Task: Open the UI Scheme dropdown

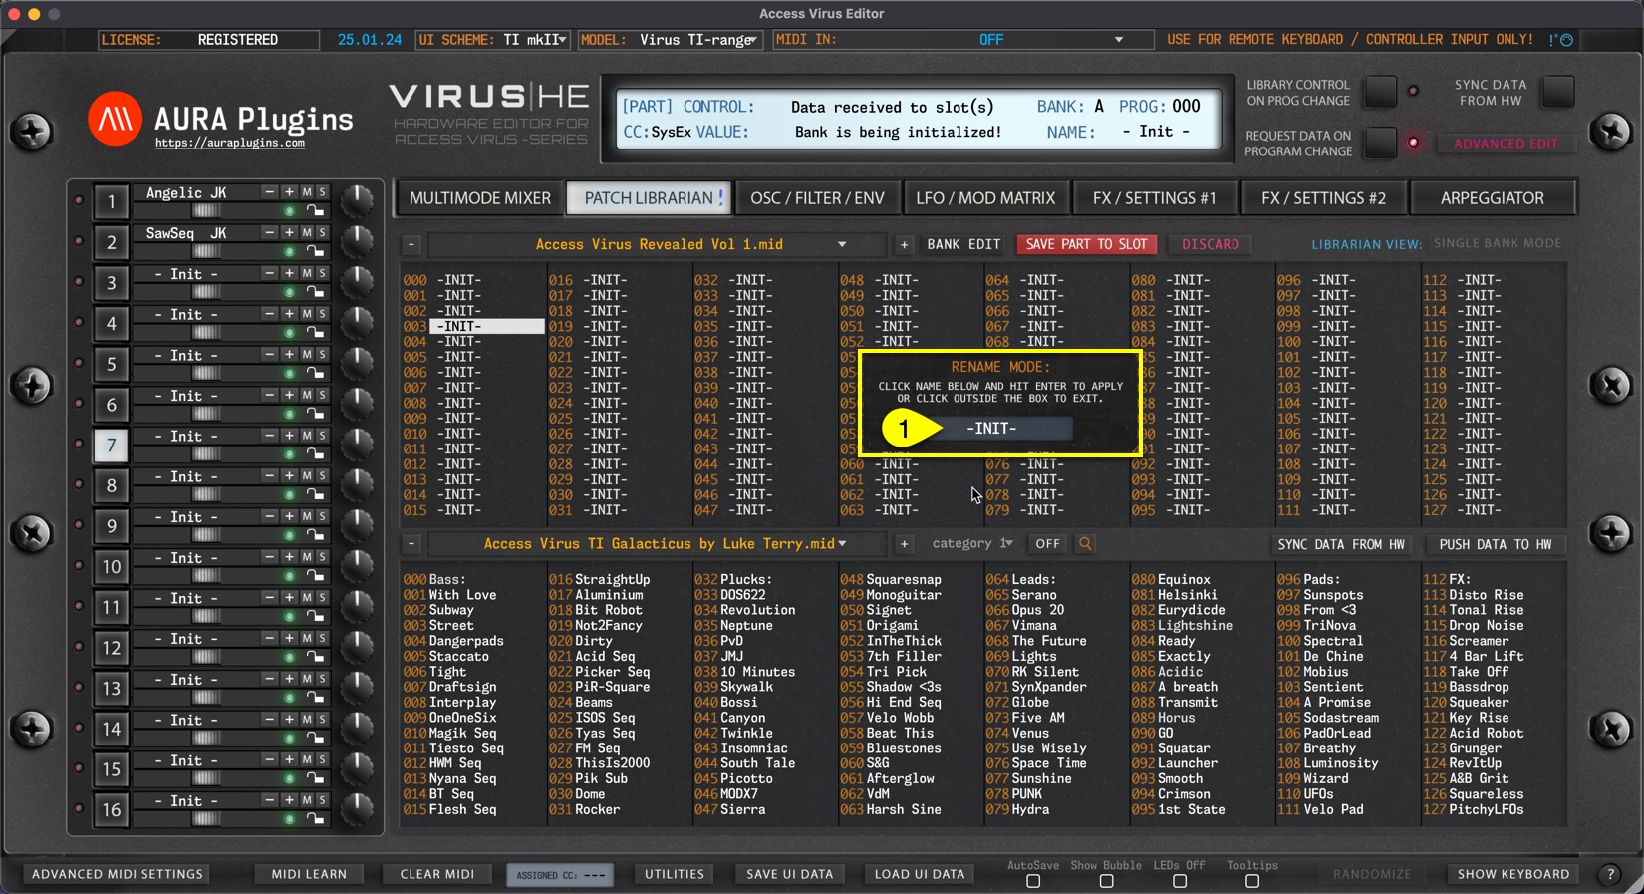Action: pos(493,40)
